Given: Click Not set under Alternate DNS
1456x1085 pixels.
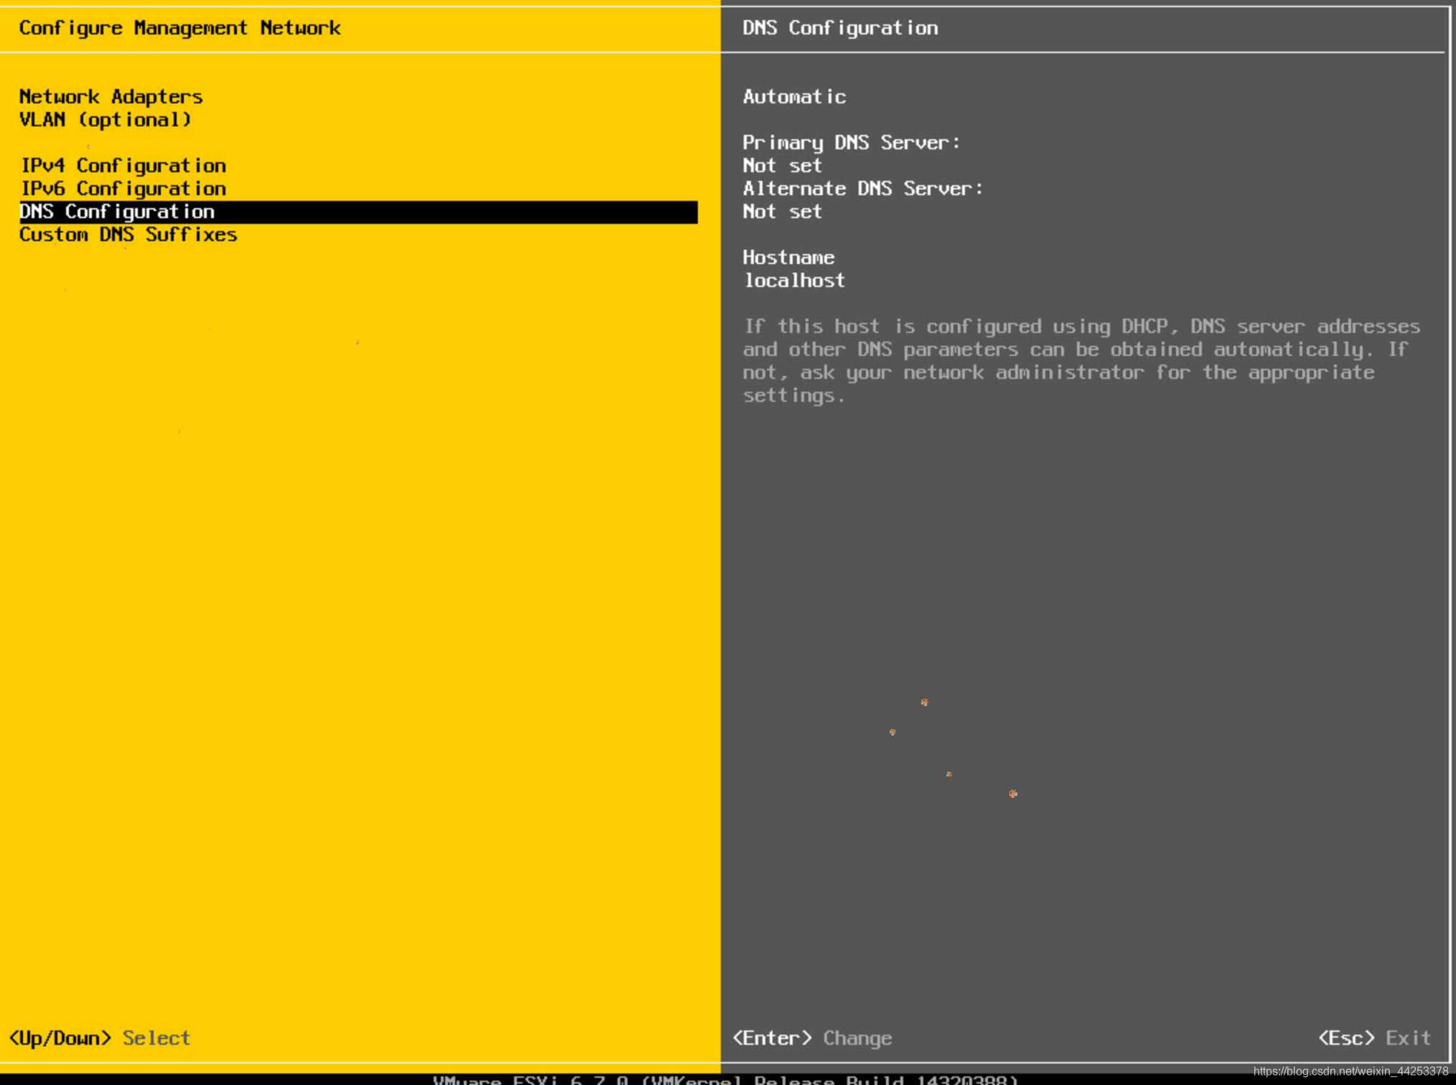Looking at the screenshot, I should coord(782,212).
